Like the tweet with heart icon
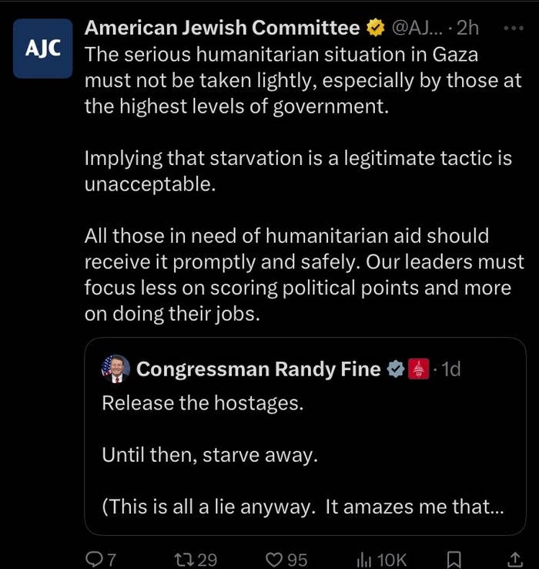Viewport: 539px width, 569px height. pyautogui.click(x=274, y=560)
